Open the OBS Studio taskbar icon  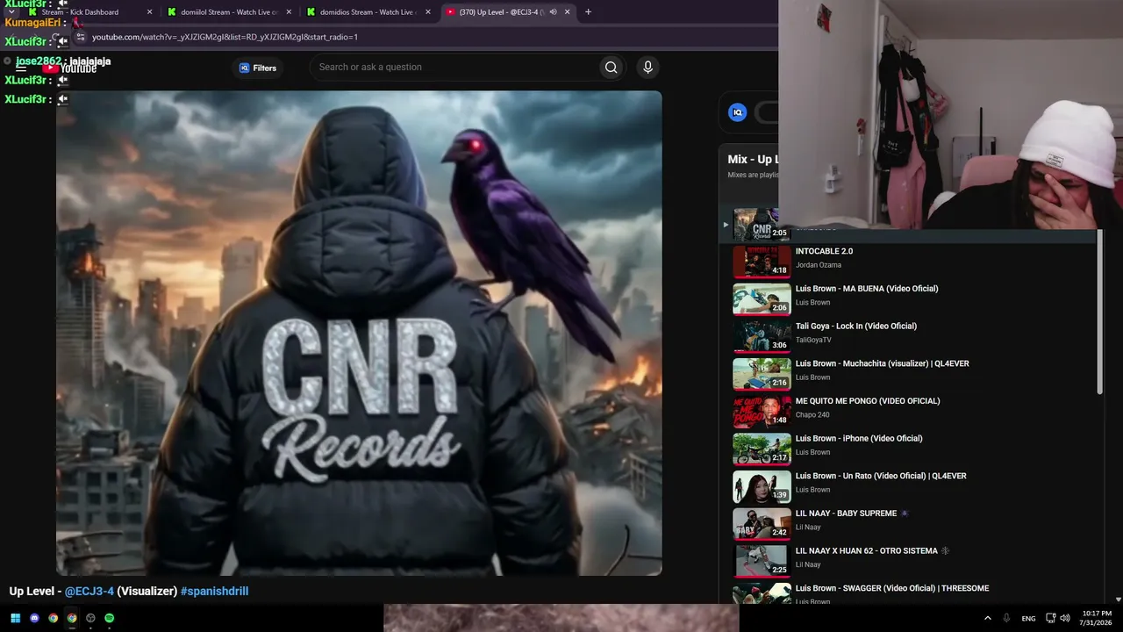pyautogui.click(x=90, y=618)
